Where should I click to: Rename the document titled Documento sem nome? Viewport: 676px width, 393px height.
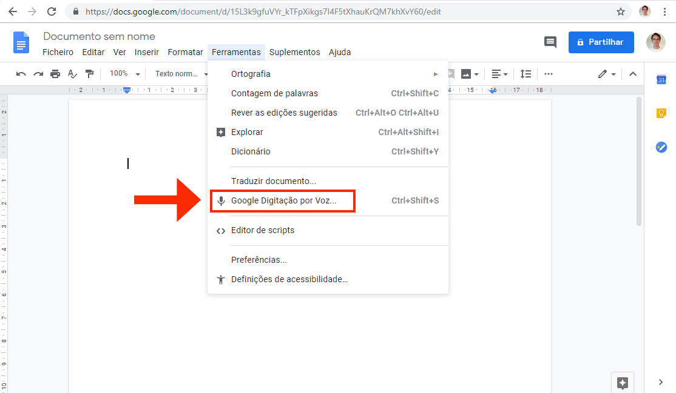click(99, 36)
